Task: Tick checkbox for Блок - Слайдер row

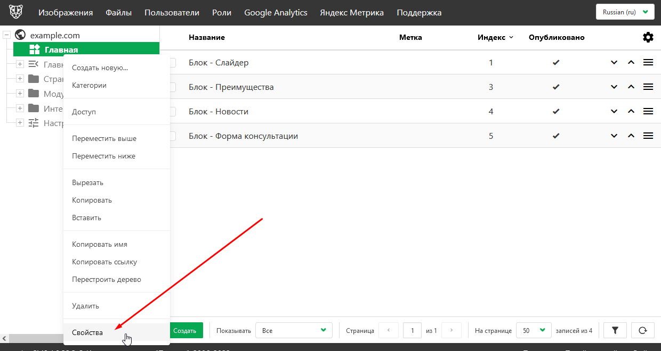Action: (173, 63)
